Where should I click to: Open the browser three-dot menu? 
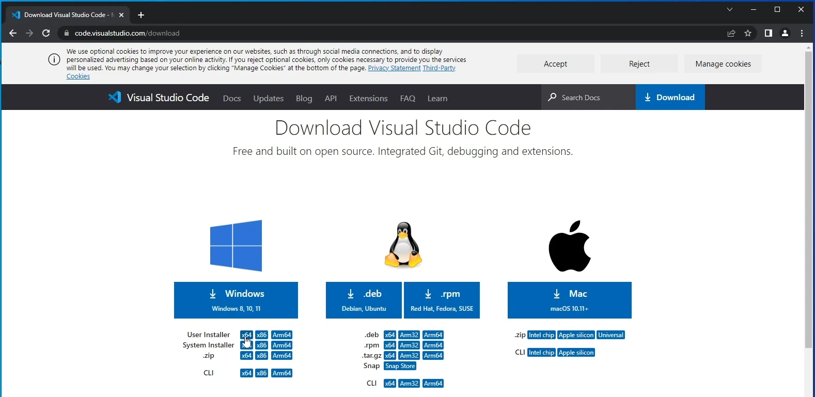pos(802,33)
